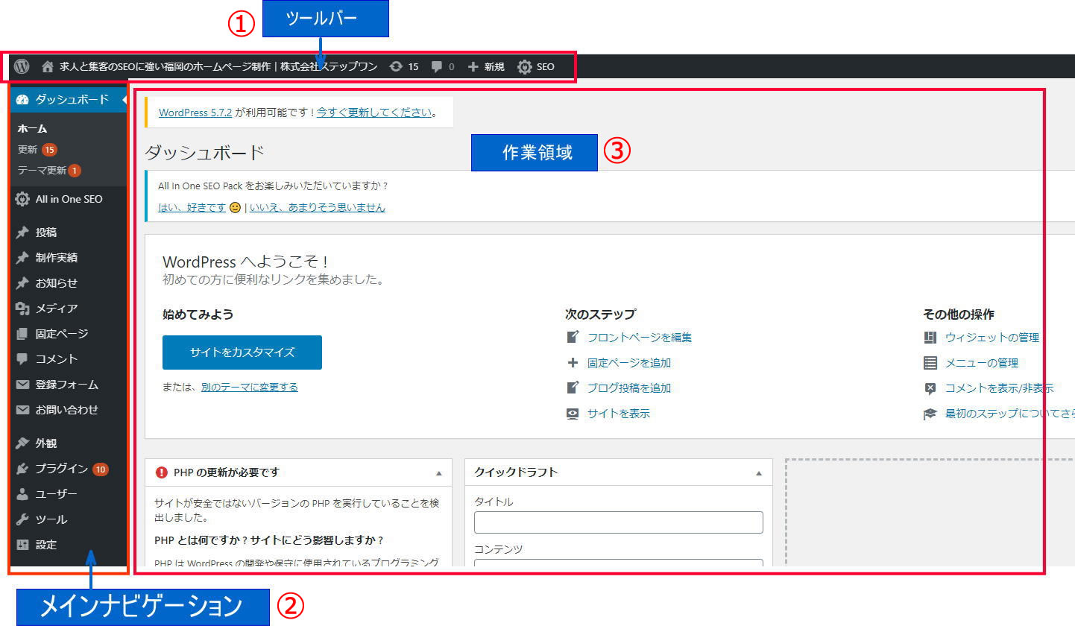Image resolution: width=1075 pixels, height=626 pixels.
Task: Click the はい、好きです link
Action: (x=192, y=207)
